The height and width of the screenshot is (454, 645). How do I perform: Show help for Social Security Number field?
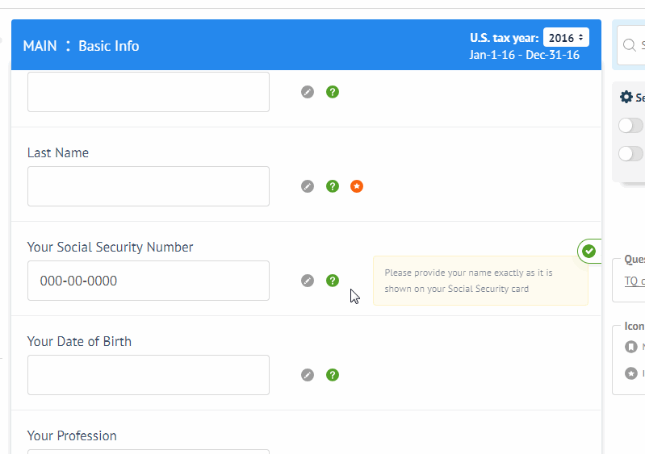332,281
